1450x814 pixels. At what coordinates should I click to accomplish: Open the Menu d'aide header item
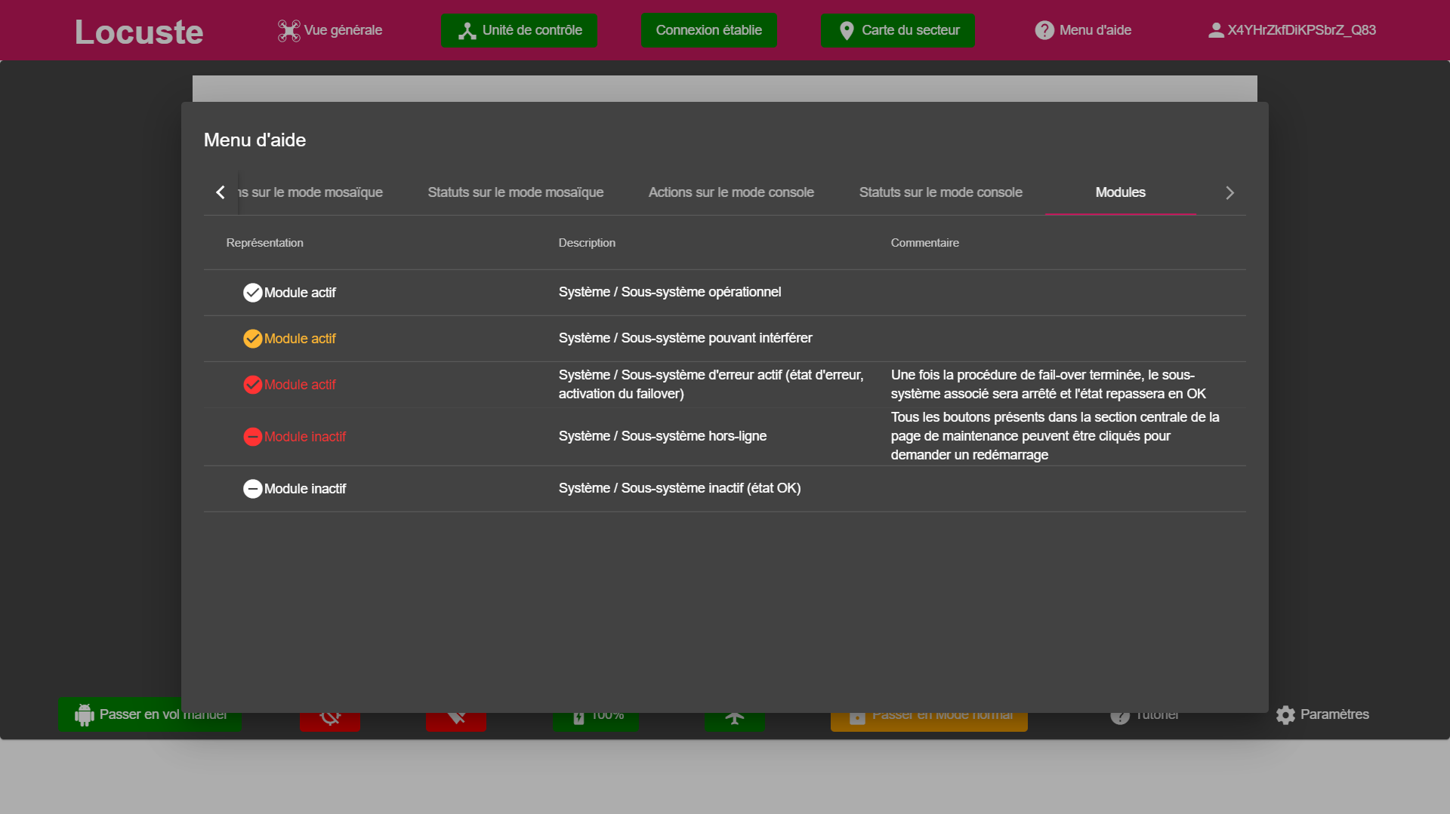(1082, 31)
